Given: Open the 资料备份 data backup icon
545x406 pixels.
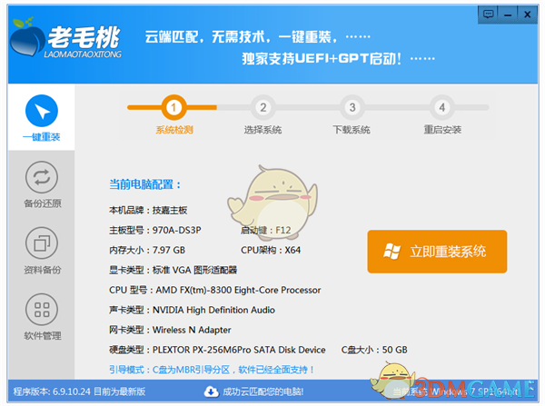Looking at the screenshot, I should (x=42, y=243).
